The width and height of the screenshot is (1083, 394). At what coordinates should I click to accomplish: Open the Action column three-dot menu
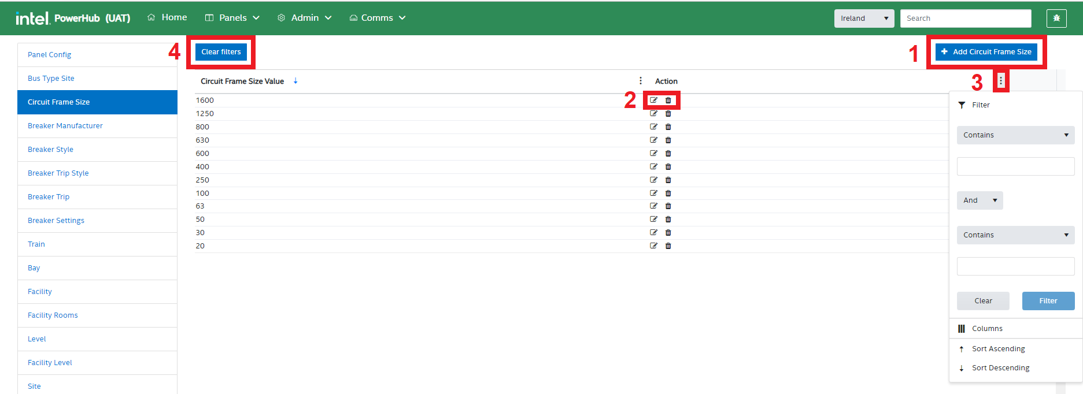point(1000,81)
